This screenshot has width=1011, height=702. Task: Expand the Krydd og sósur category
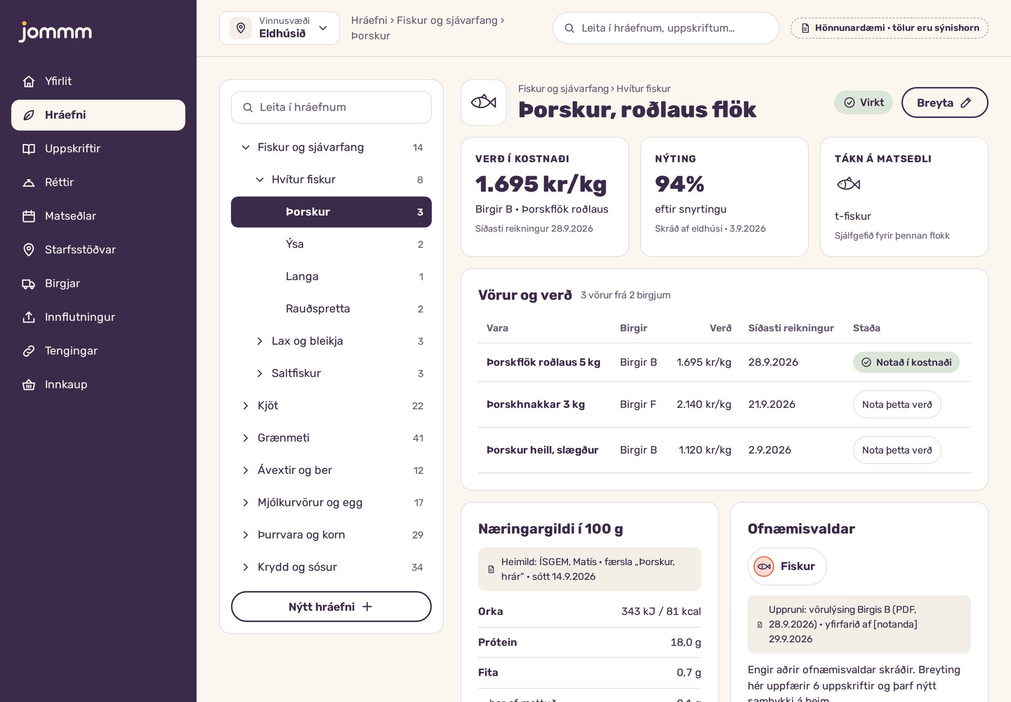coord(246,567)
